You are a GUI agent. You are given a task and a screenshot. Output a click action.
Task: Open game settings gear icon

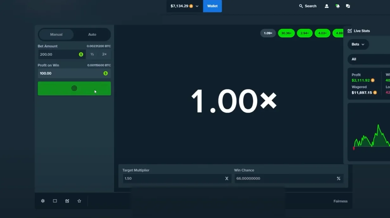[x=43, y=201]
